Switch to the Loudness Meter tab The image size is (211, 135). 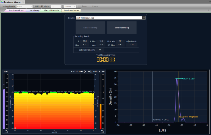(71, 10)
